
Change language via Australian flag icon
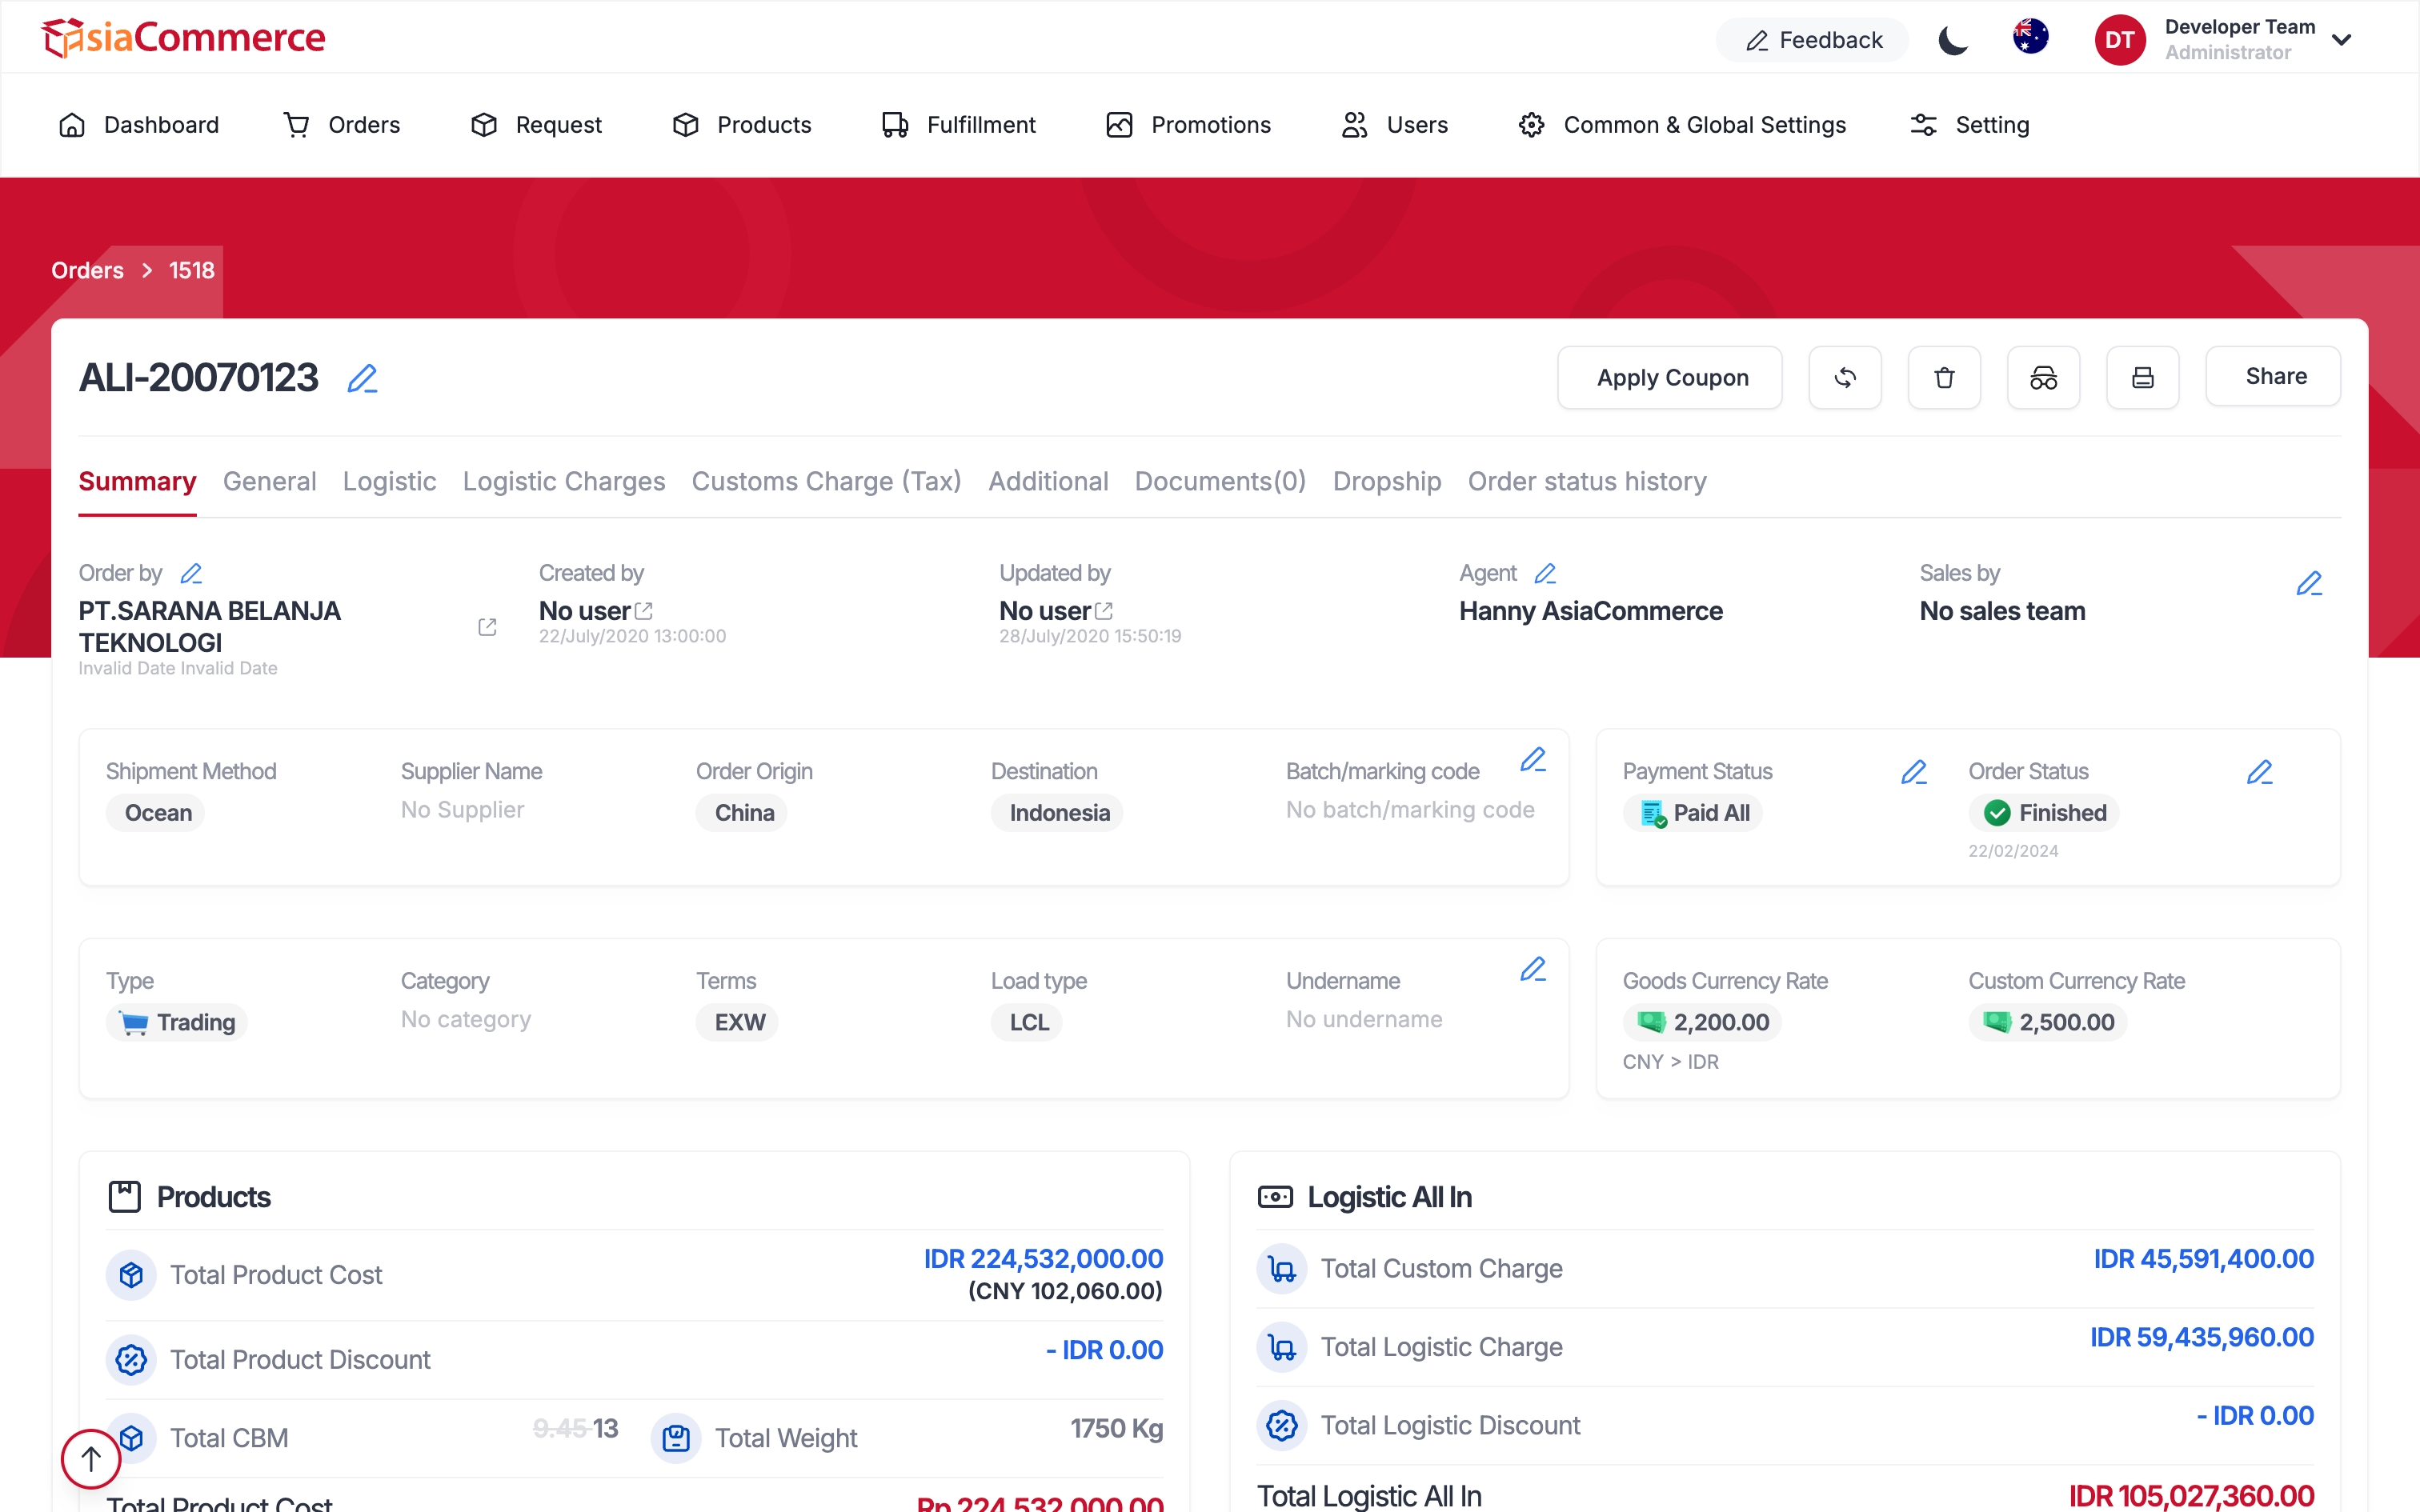pyautogui.click(x=2030, y=38)
